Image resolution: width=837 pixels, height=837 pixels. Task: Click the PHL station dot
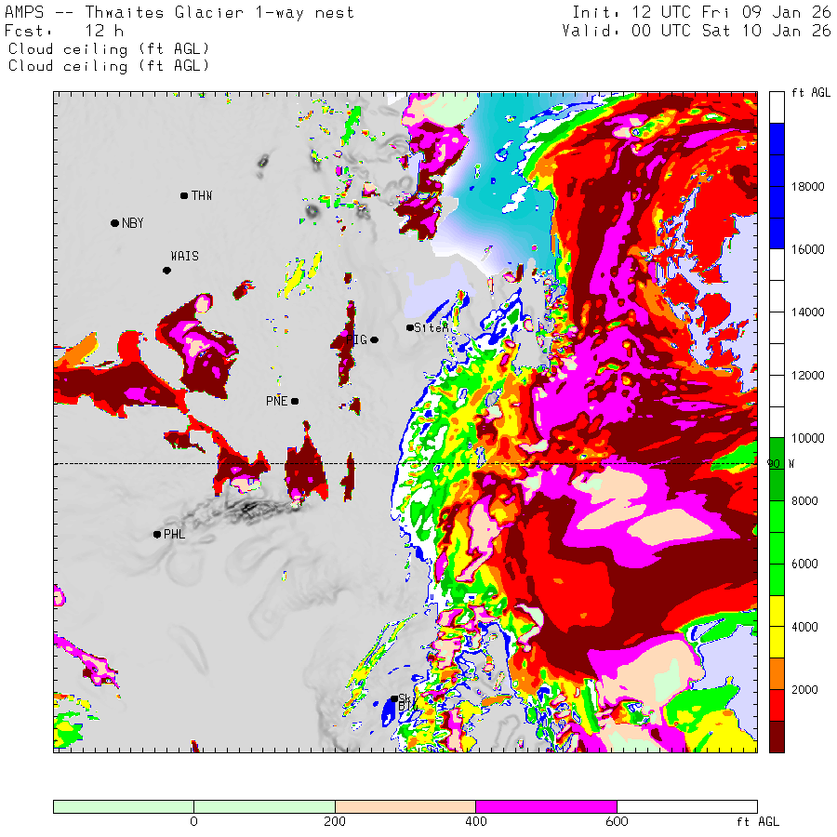click(x=156, y=534)
